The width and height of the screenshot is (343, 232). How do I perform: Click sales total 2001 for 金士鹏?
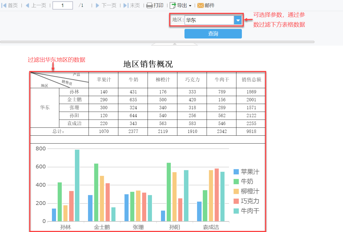pos(251,100)
